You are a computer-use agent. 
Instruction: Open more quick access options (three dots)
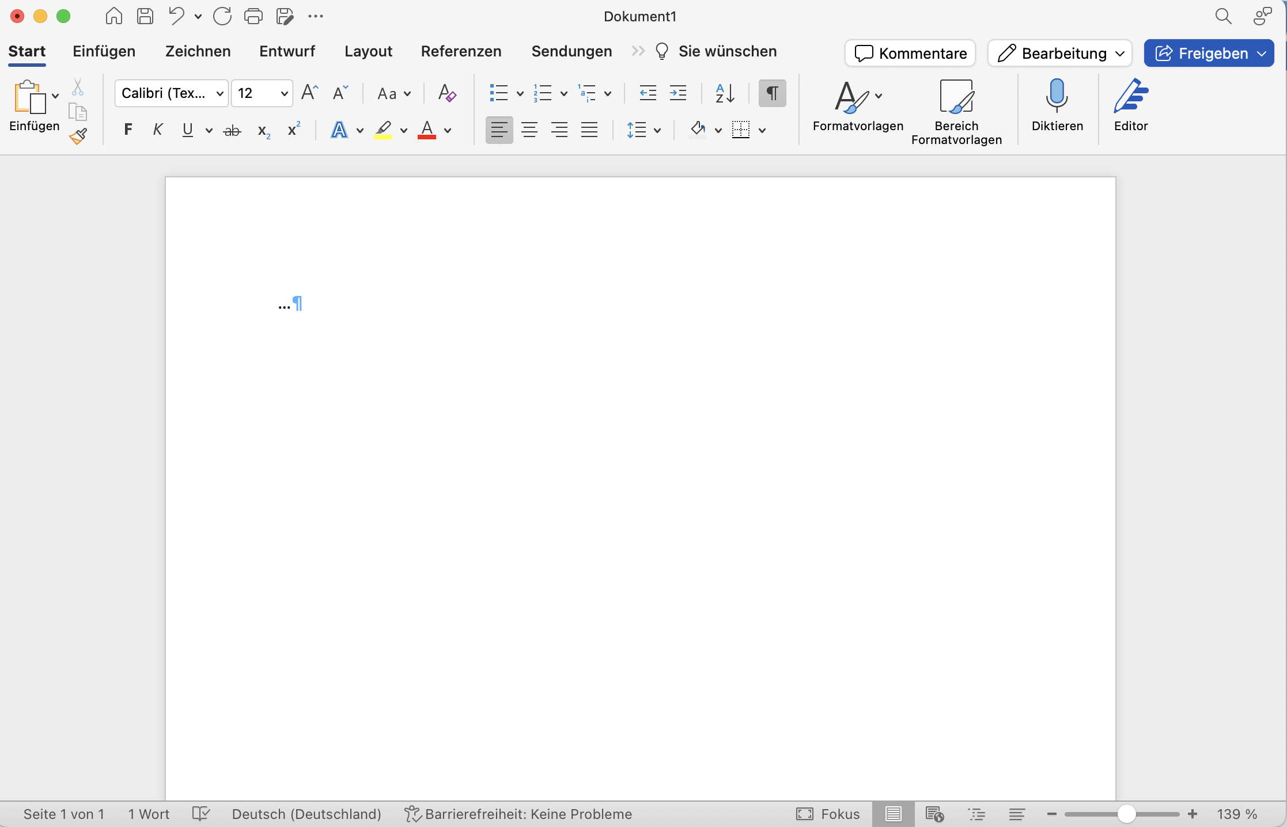315,16
